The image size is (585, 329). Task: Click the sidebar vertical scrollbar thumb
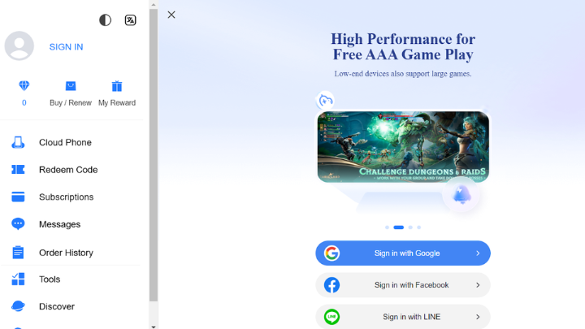click(x=154, y=155)
